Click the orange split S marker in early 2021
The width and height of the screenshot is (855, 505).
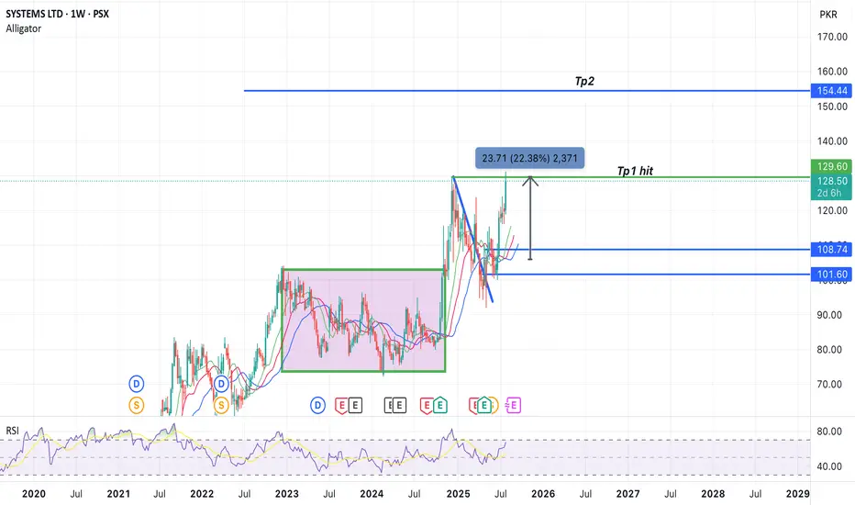click(137, 405)
